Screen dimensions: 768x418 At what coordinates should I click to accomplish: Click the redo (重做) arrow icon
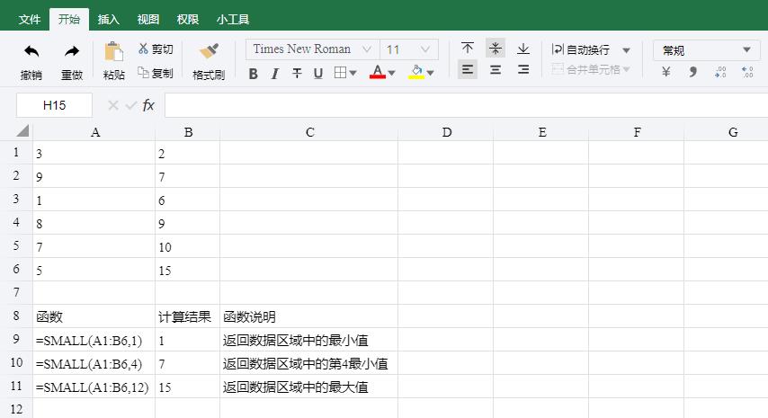click(72, 51)
